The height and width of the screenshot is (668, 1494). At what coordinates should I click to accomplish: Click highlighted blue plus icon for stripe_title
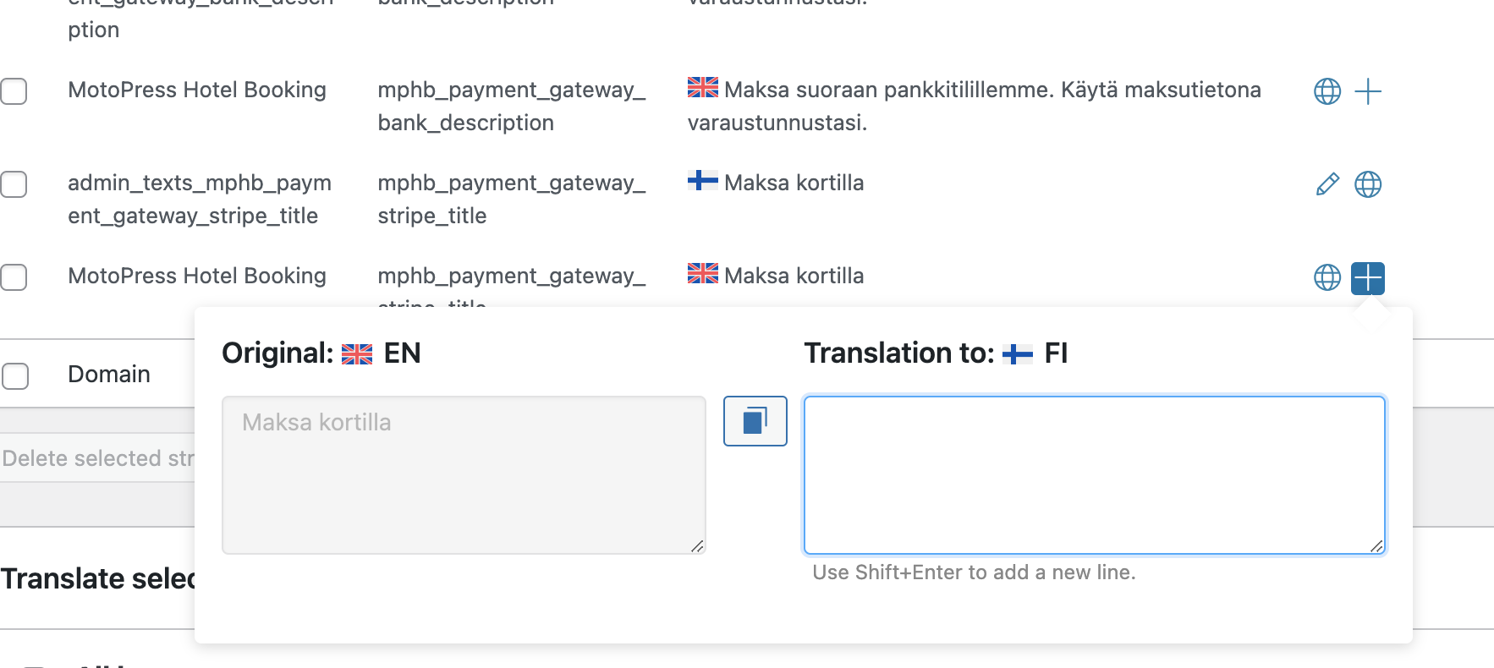click(x=1367, y=277)
